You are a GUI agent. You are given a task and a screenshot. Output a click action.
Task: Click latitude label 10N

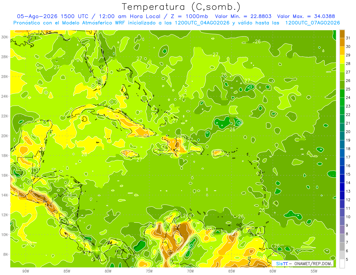click(5, 234)
